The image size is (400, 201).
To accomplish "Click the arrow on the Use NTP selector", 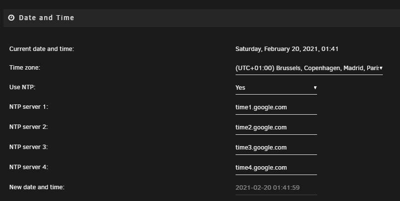I will 315,88.
